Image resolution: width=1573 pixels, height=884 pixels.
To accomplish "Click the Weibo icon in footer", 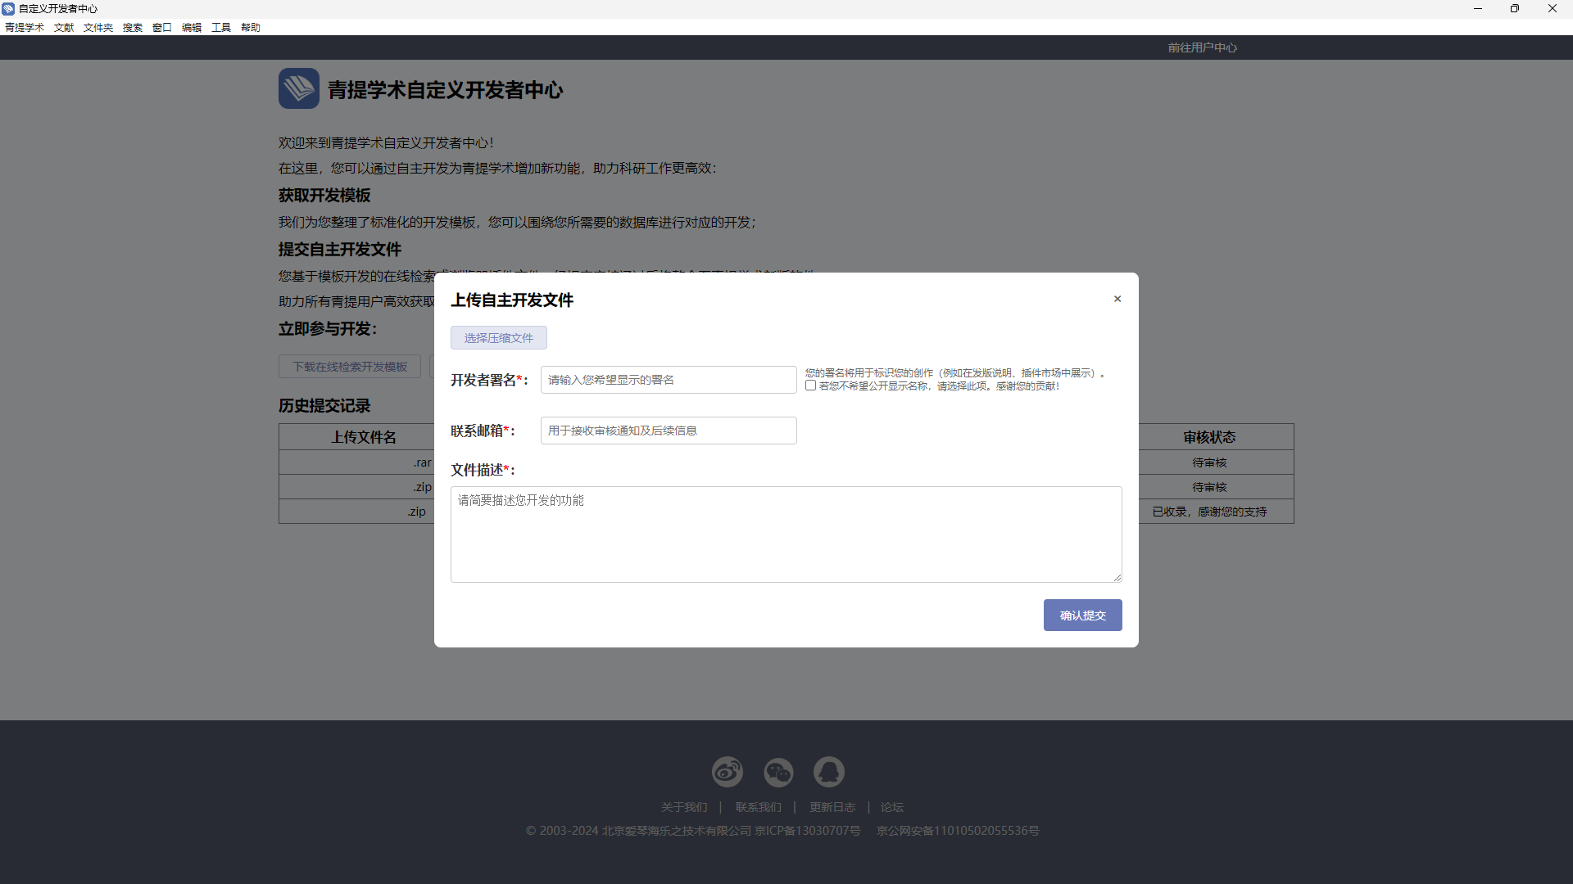I will click(727, 772).
